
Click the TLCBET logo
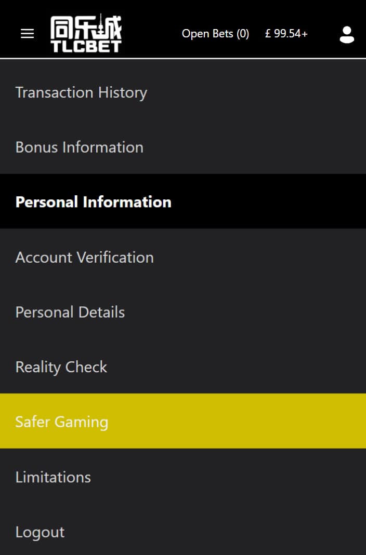[x=86, y=33]
